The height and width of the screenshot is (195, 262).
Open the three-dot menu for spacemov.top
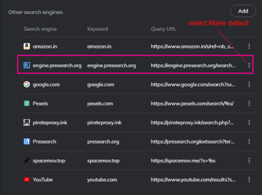[x=249, y=161]
